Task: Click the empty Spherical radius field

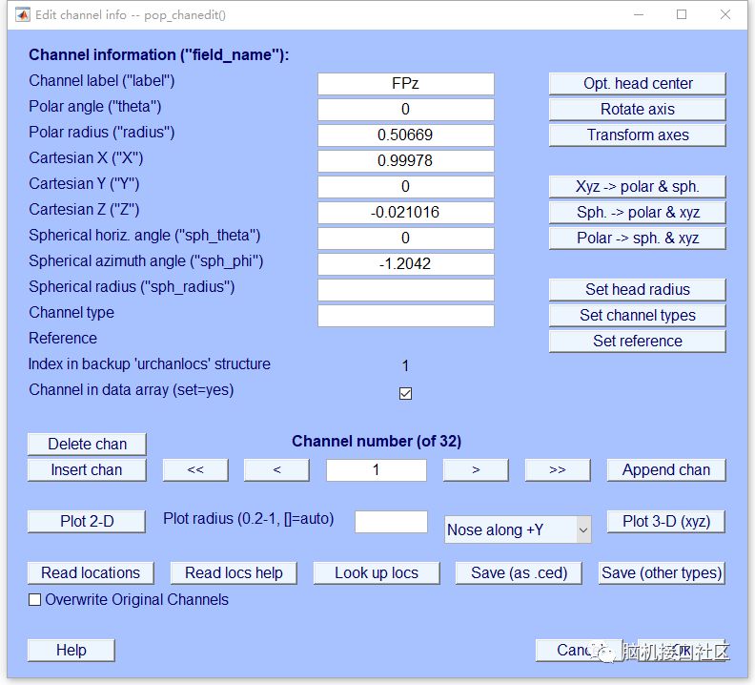Action: point(405,290)
